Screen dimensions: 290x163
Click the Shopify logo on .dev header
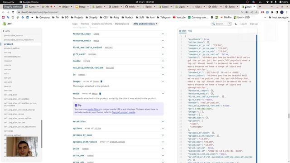point(4,24)
